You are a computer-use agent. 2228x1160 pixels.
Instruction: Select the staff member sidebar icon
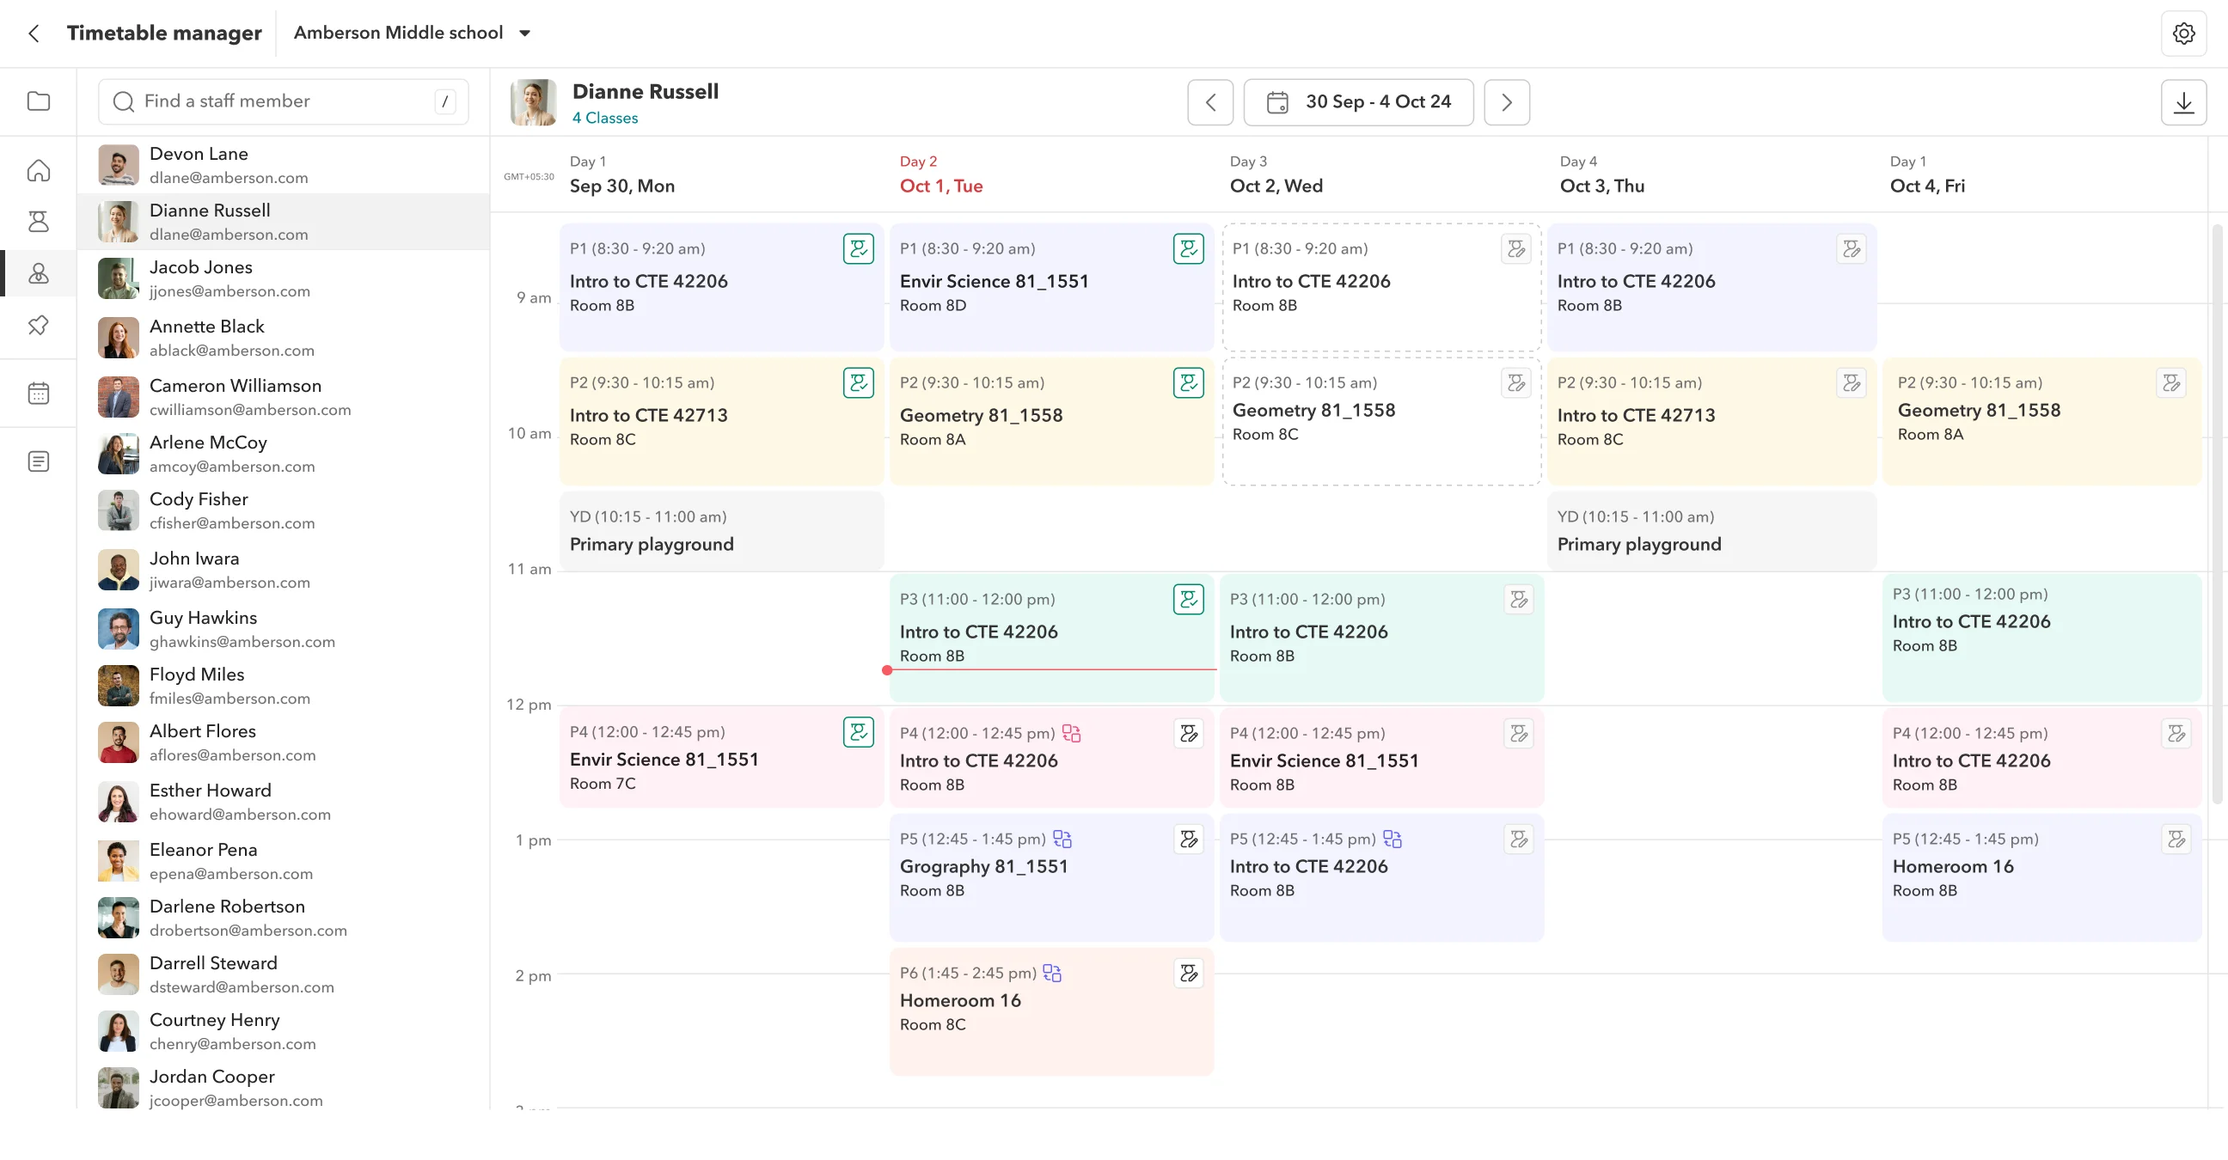coord(38,273)
